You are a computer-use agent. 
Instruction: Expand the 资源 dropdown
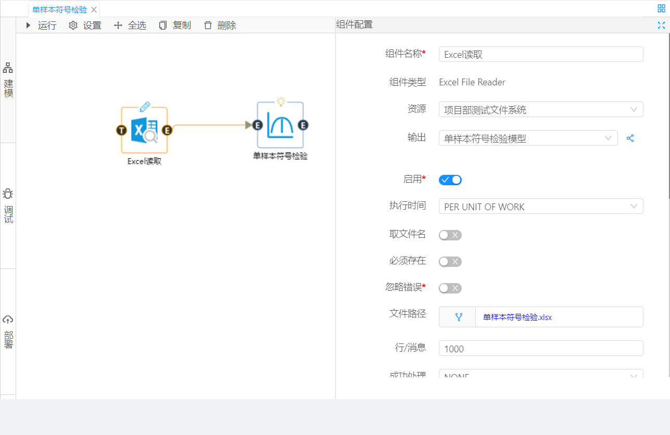[x=541, y=110]
